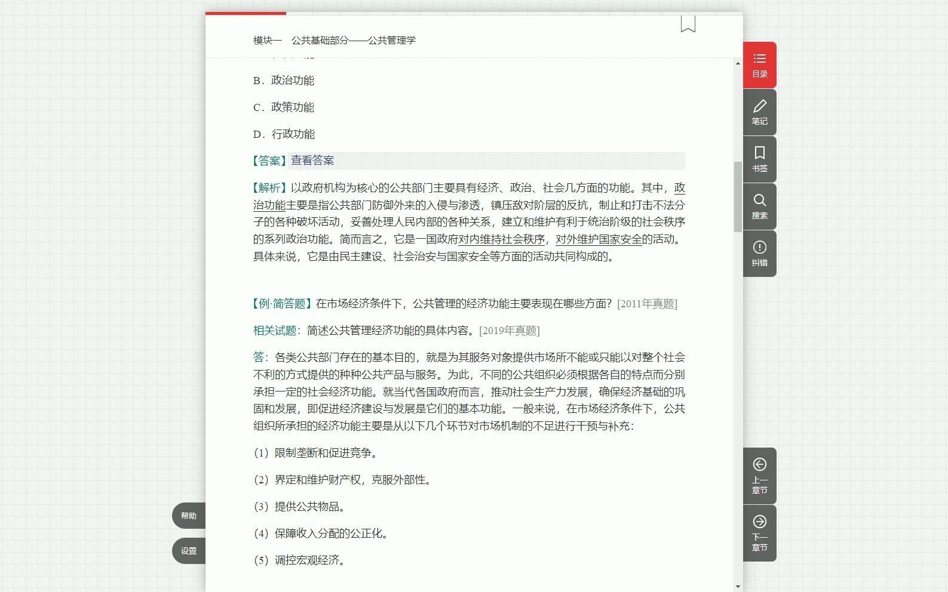Click item (2) 界定和维护财产权
The image size is (948, 592).
[x=343, y=480]
